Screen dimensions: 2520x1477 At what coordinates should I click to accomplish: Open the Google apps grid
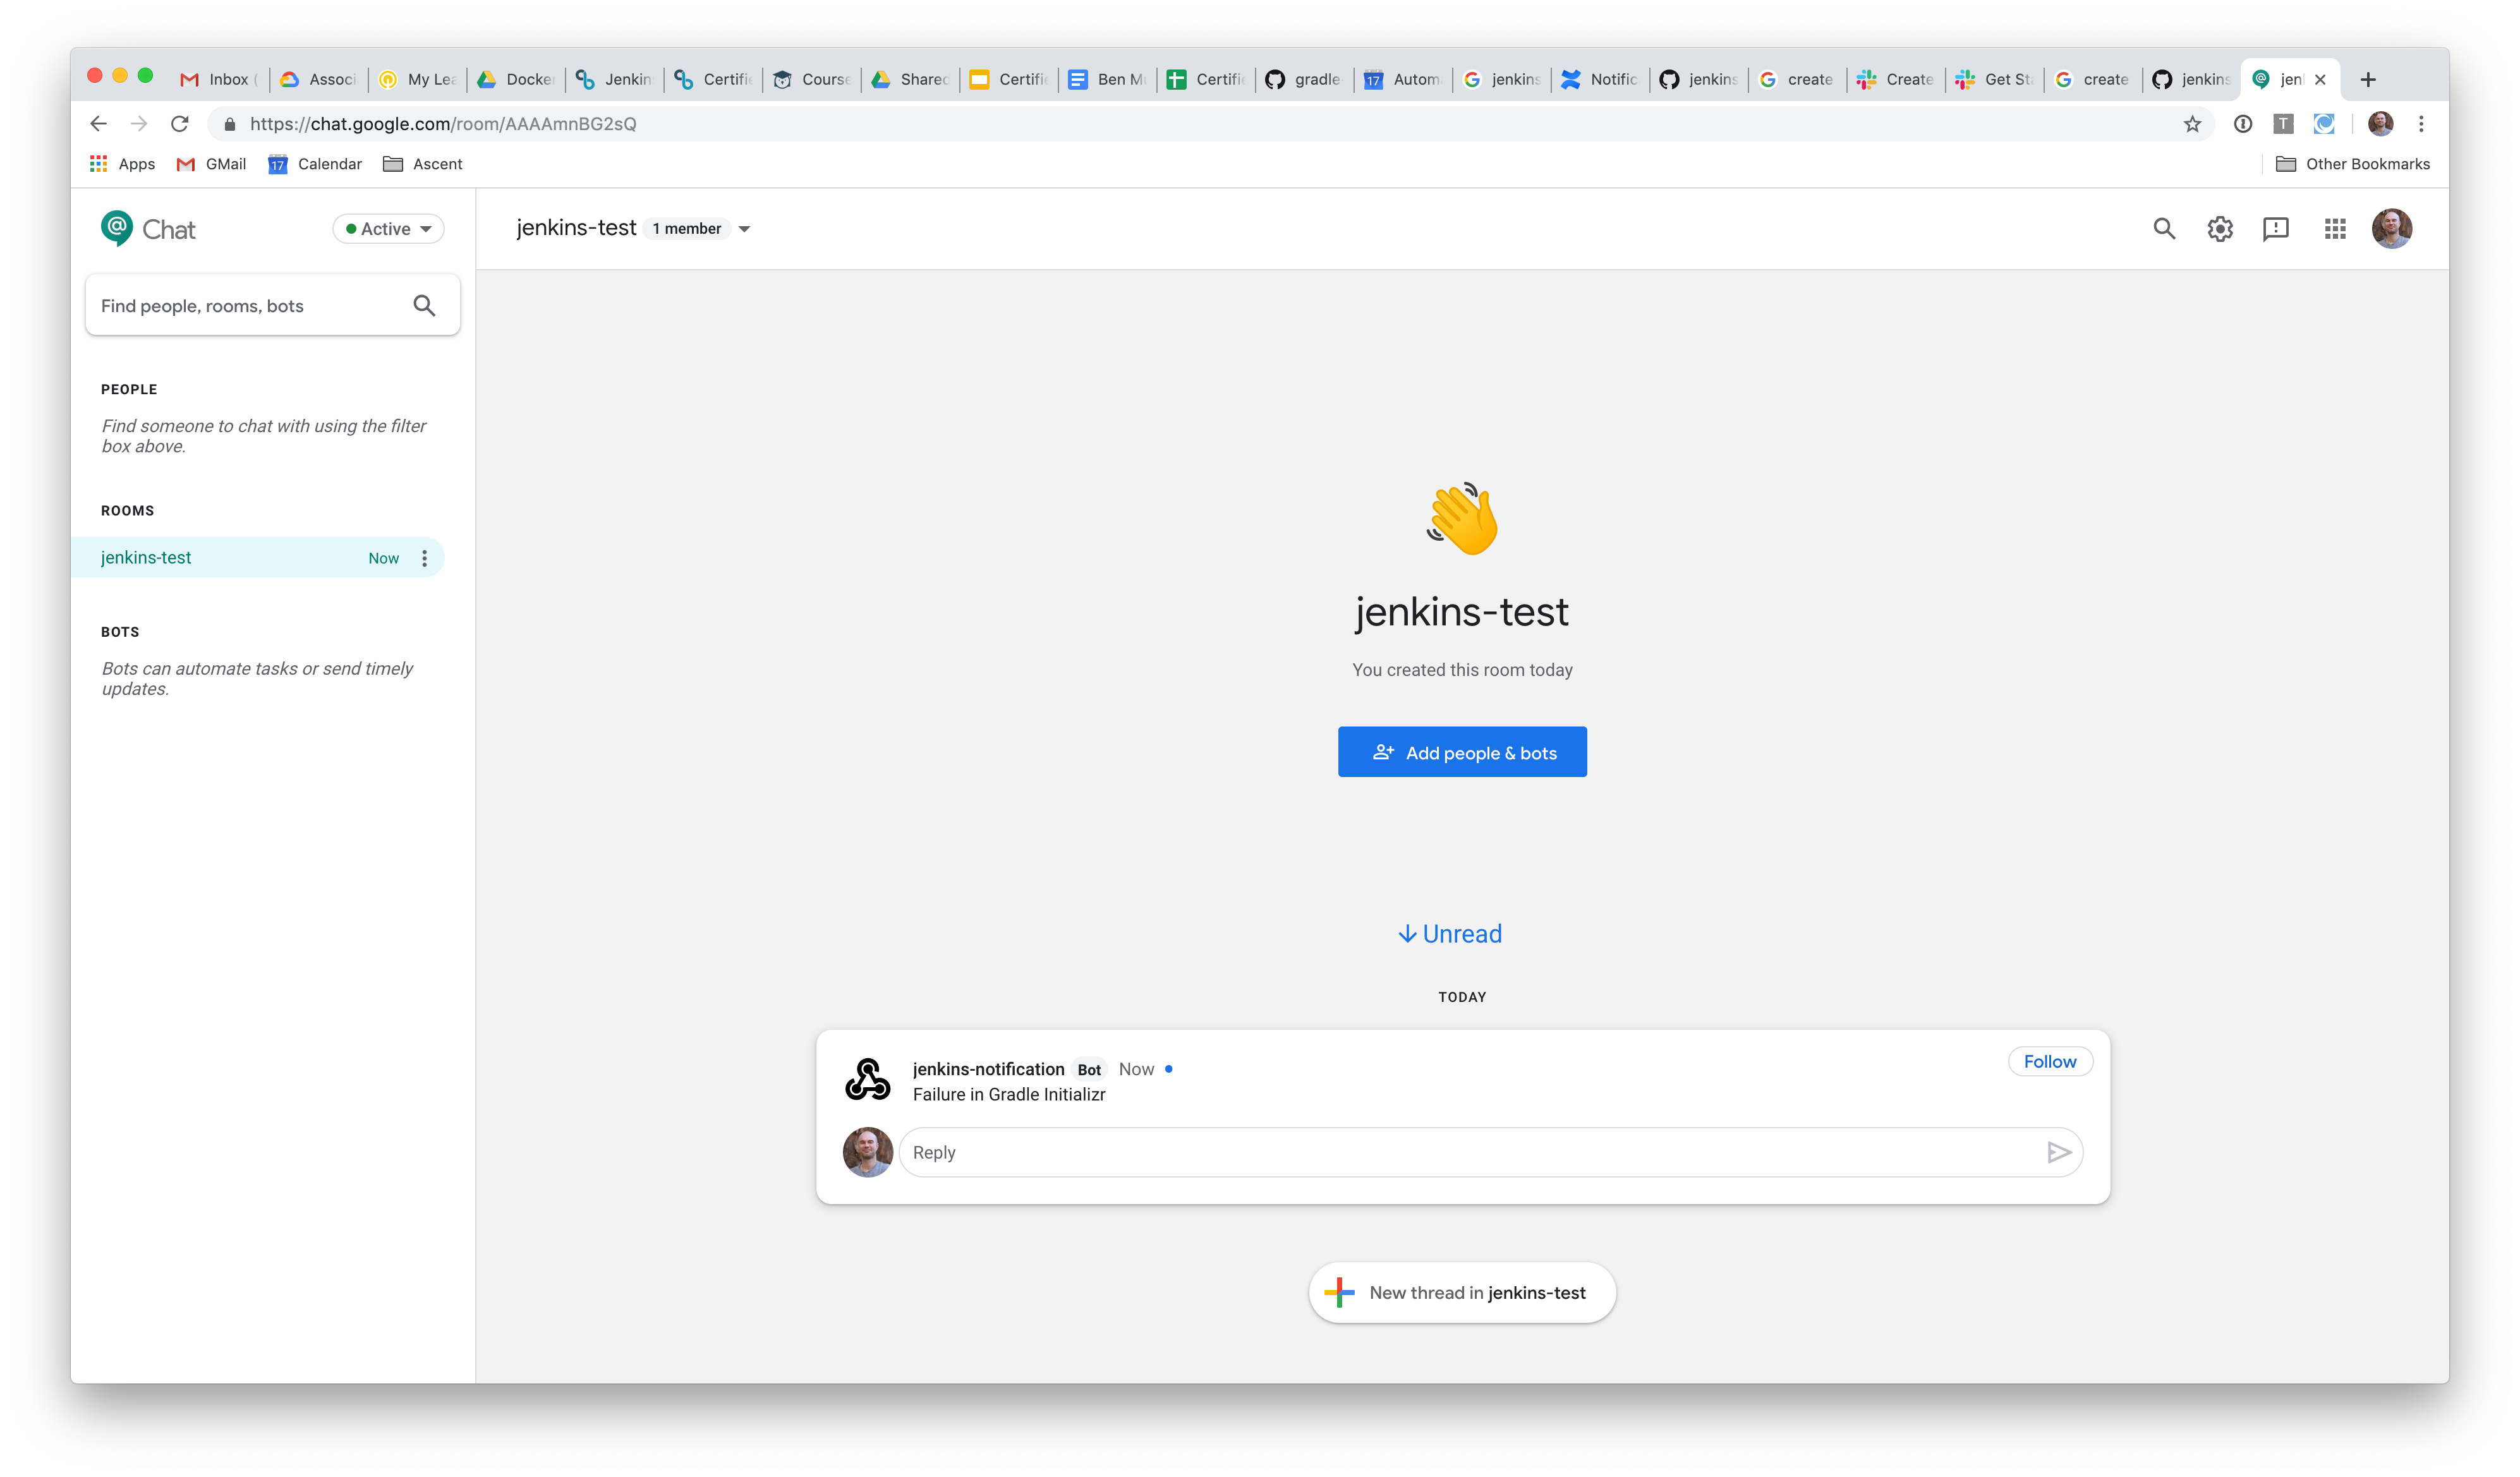[x=2335, y=229]
